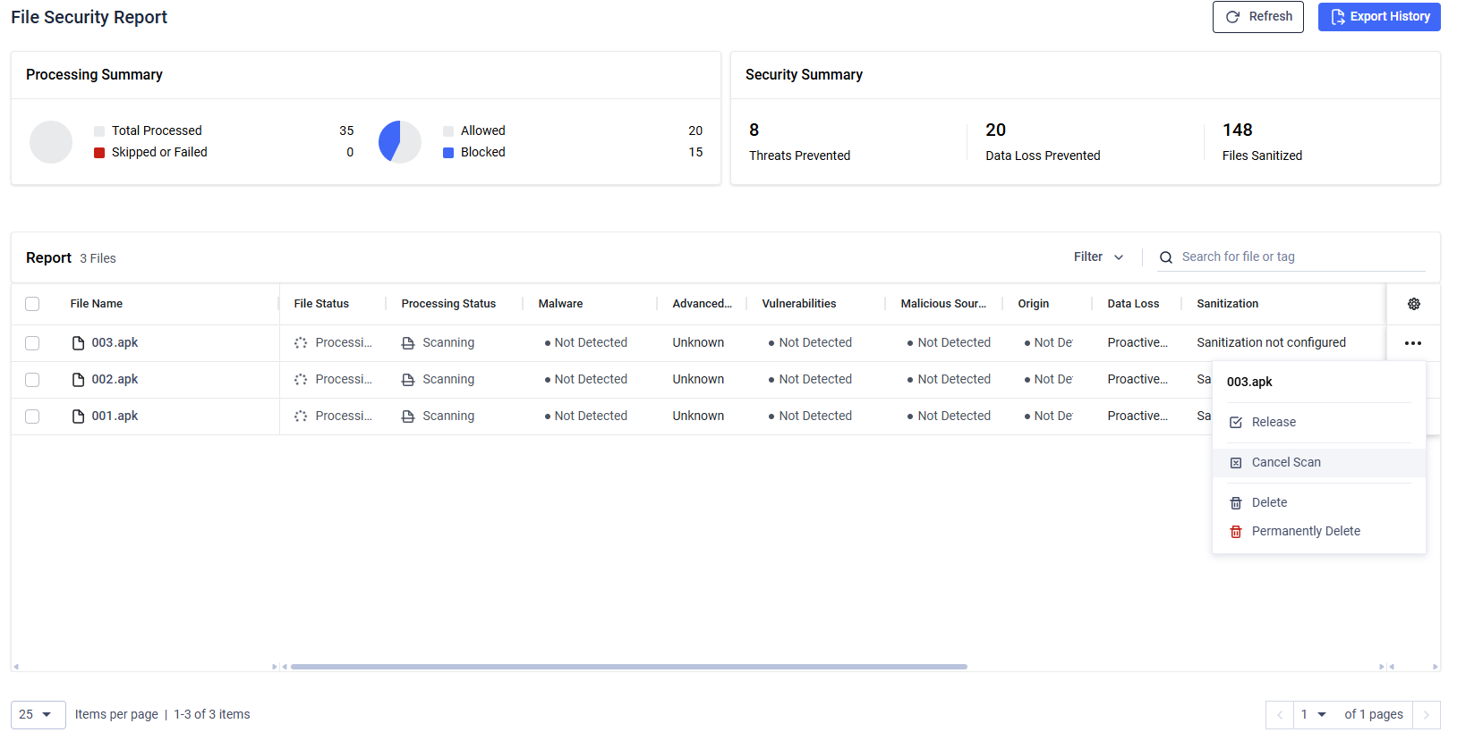This screenshot has height=749, width=1457.
Task: Click the Cancel Scan icon in menu
Action: (1236, 463)
